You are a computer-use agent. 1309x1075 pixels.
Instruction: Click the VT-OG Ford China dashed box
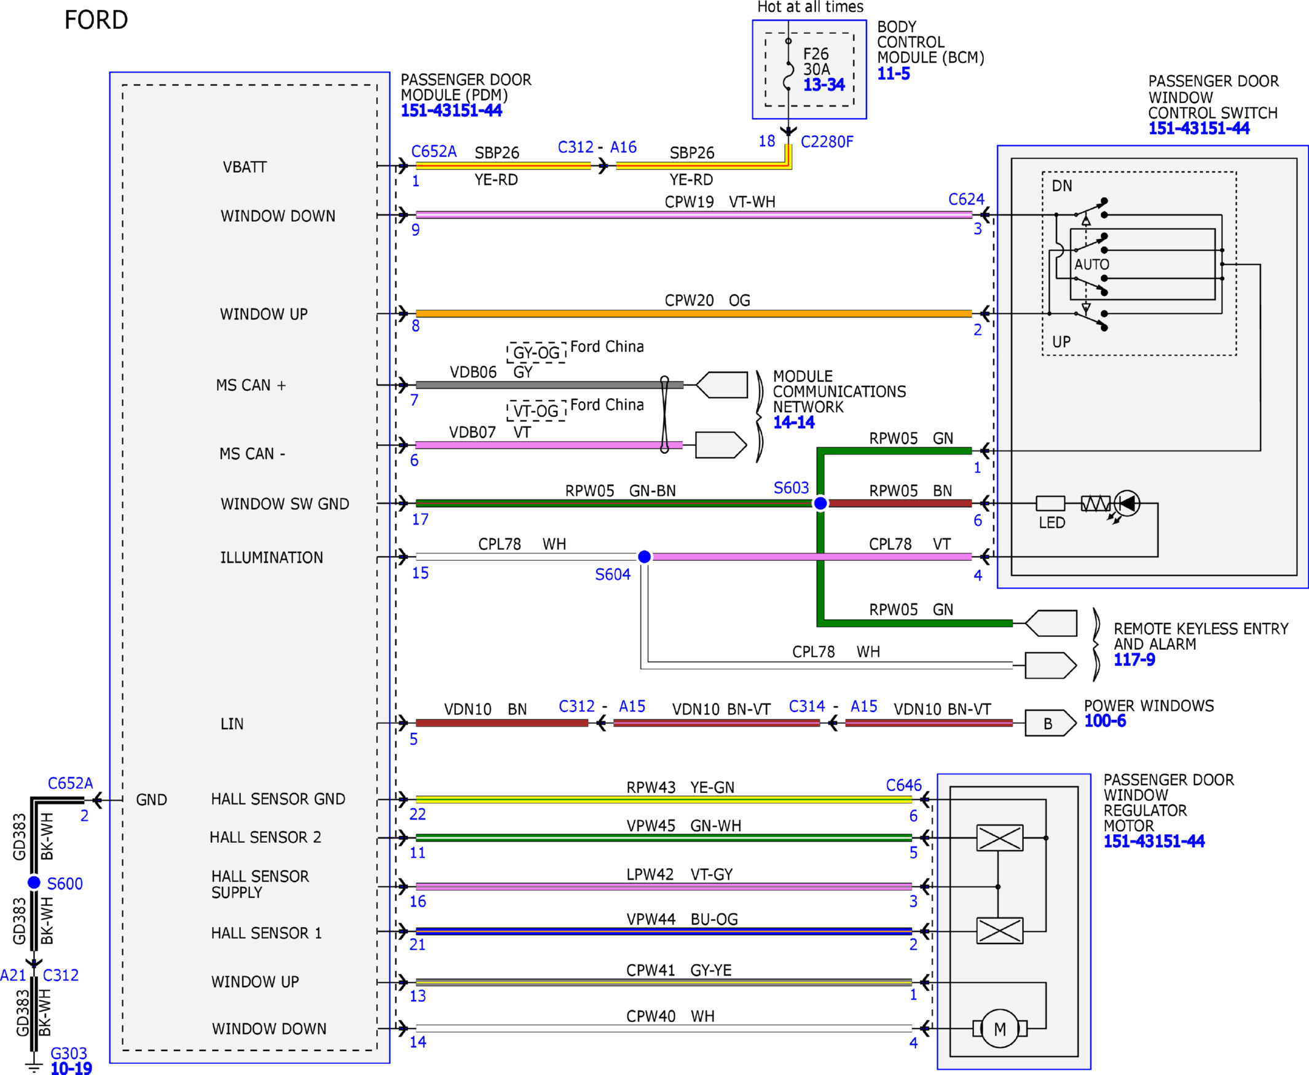click(537, 410)
